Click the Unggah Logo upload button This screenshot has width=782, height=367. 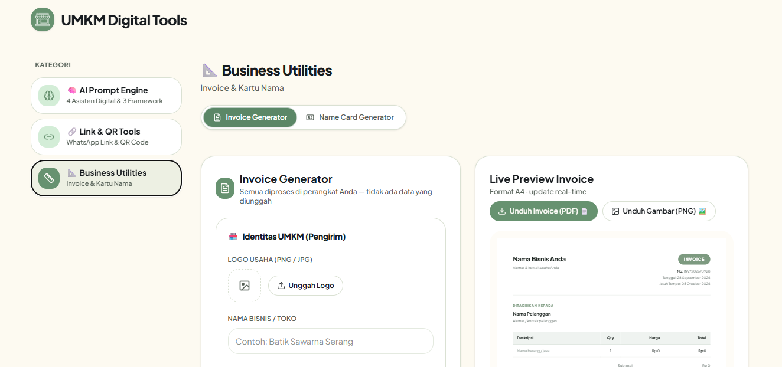(x=306, y=286)
